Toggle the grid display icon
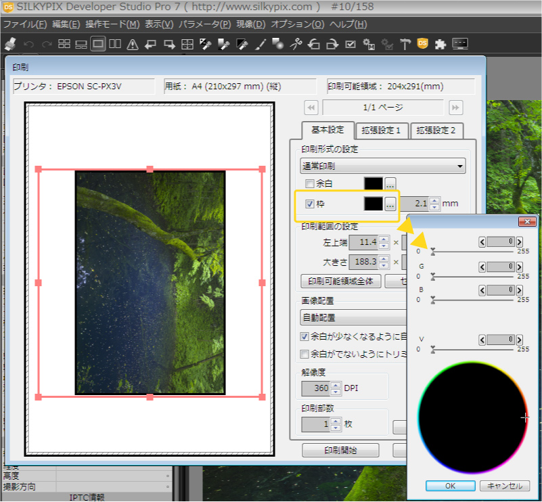The height and width of the screenshot is (502, 542). [x=187, y=44]
